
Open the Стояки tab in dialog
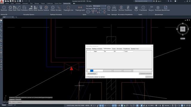click(114, 49)
